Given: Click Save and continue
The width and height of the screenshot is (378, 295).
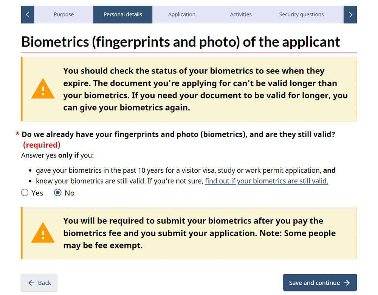Looking at the screenshot, I should pos(320,283).
